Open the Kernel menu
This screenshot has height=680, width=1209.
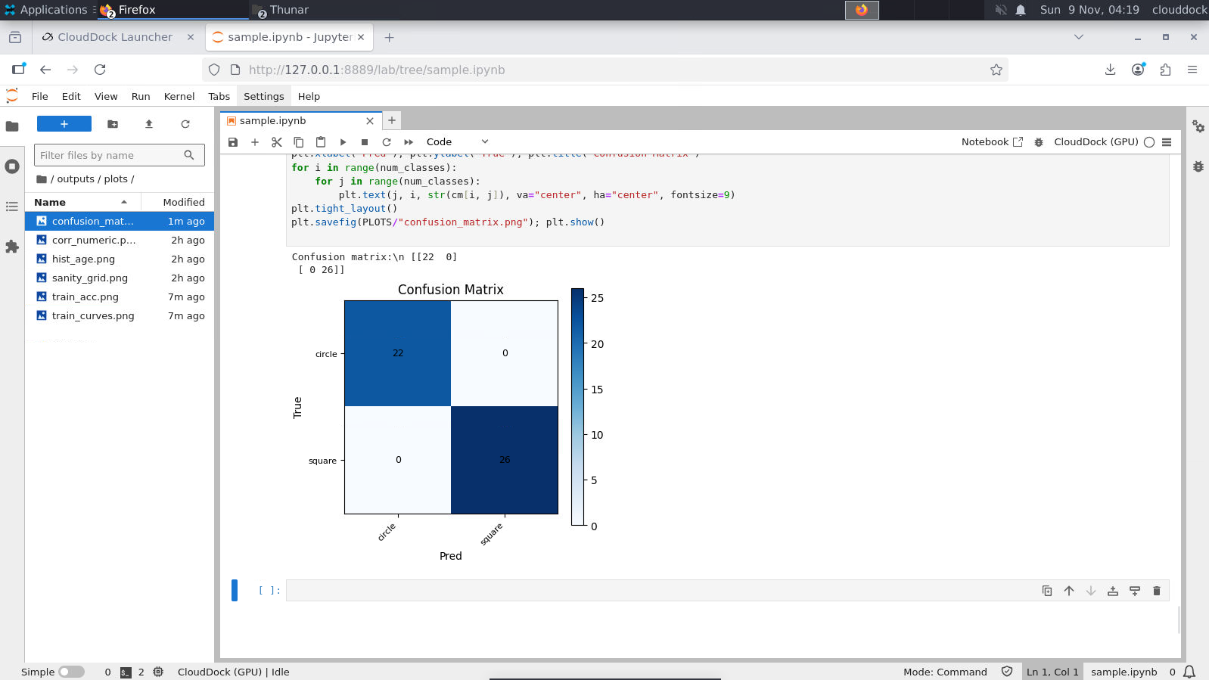(x=179, y=96)
